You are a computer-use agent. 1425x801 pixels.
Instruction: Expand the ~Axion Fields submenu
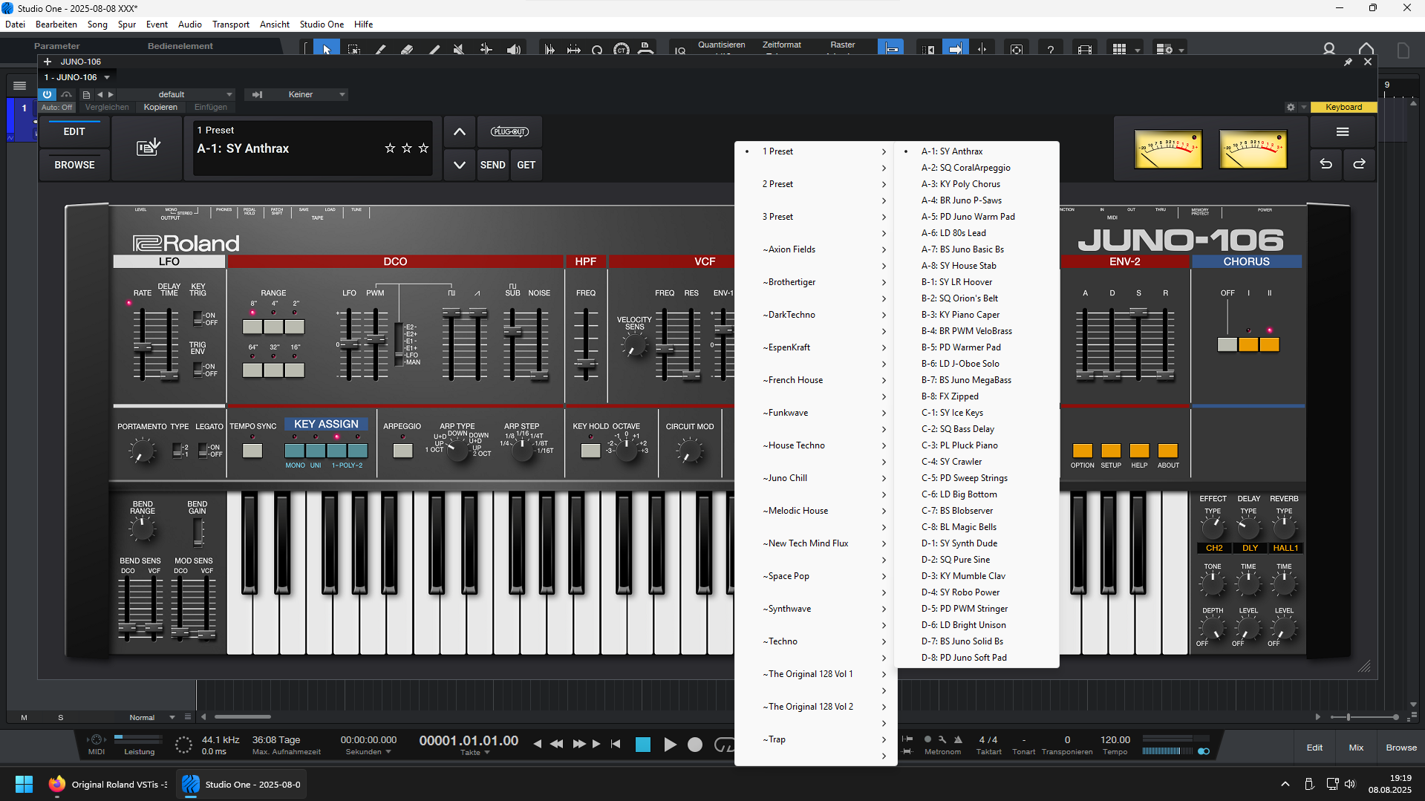pos(816,249)
